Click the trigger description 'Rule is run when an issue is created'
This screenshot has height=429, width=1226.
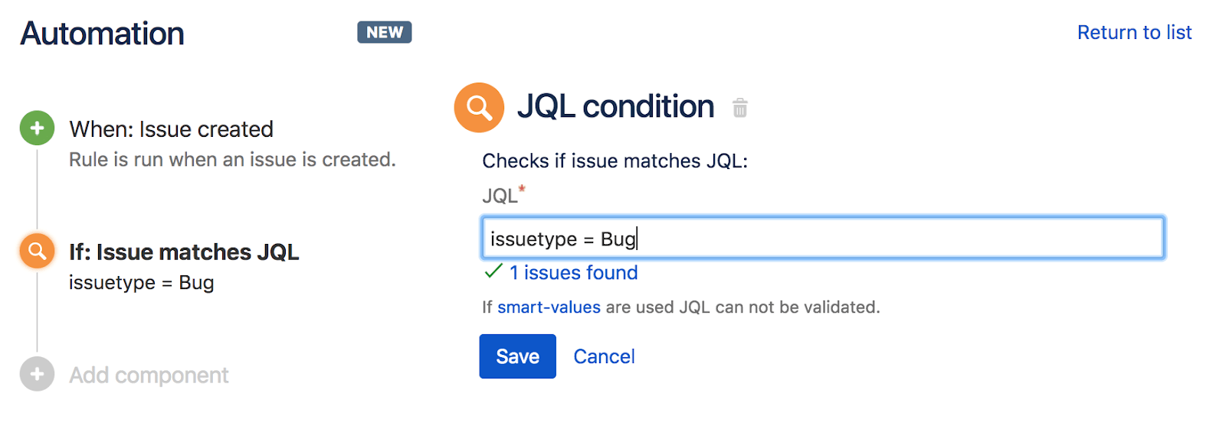tap(232, 160)
